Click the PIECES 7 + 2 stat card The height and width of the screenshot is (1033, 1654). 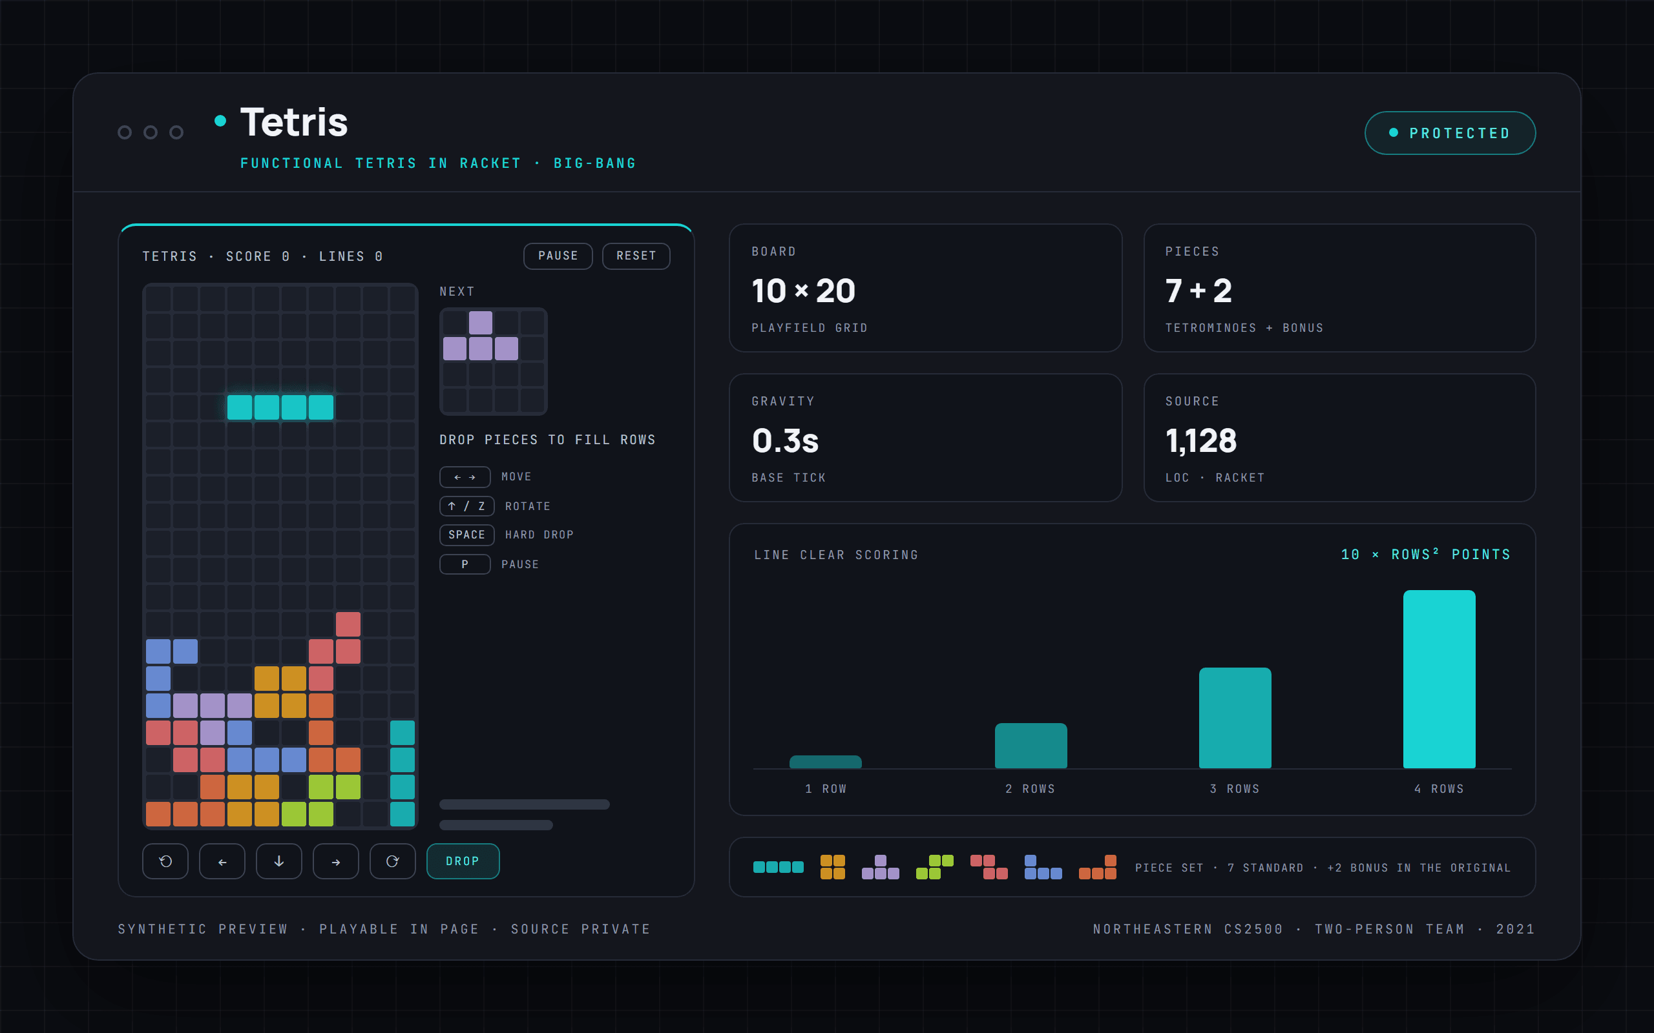(1339, 289)
